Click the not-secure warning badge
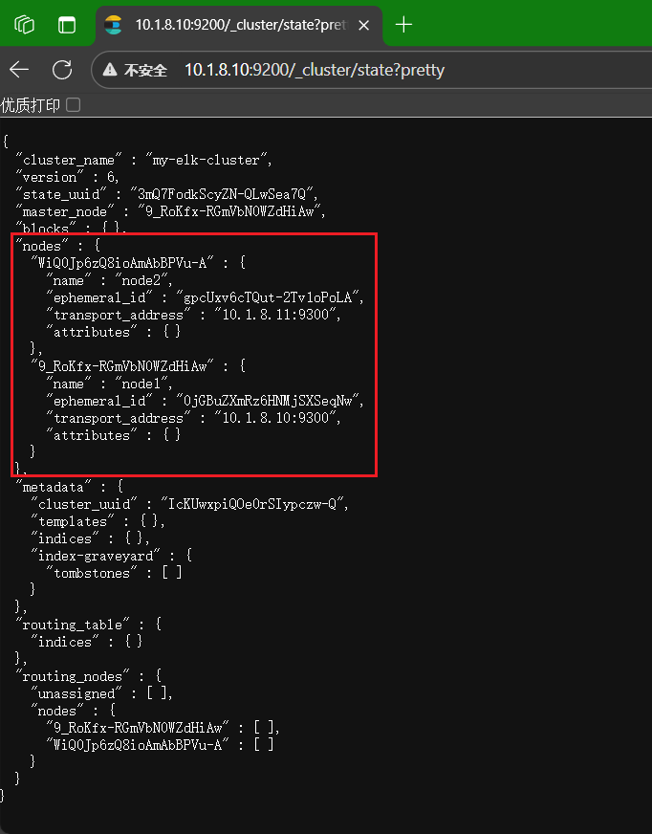This screenshot has width=652, height=834. tap(135, 70)
